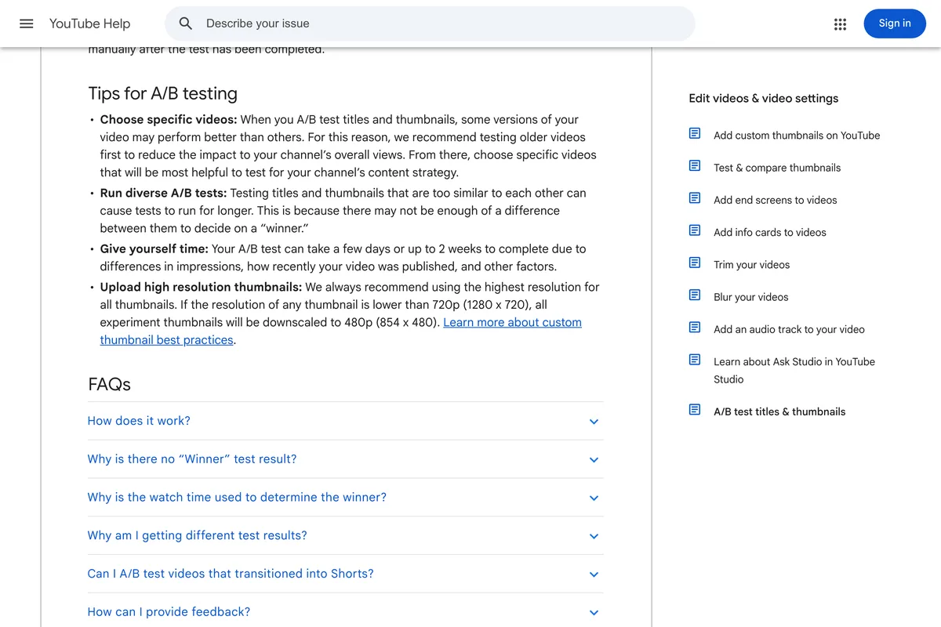
Task: Expand chevron for watch time question
Action: pos(594,498)
